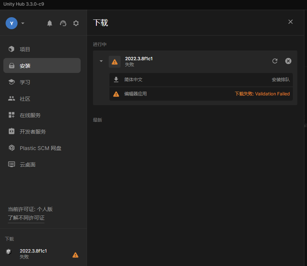Open the notifications bell icon
The height and width of the screenshot is (266, 307).
[x=50, y=23]
